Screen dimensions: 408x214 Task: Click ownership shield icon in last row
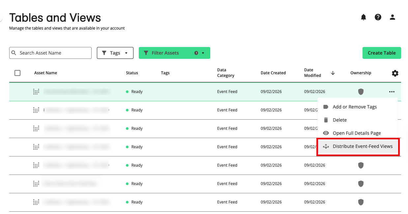(361, 202)
